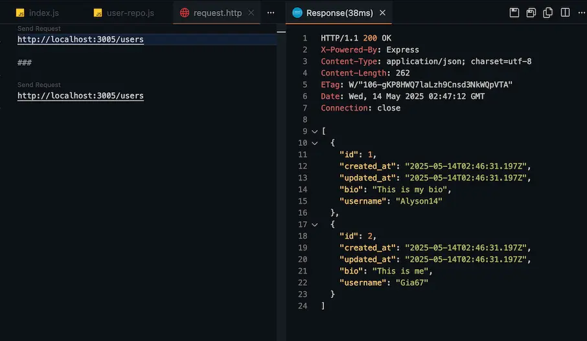Click the Copy Response Body icon
The height and width of the screenshot is (341, 587).
point(548,13)
